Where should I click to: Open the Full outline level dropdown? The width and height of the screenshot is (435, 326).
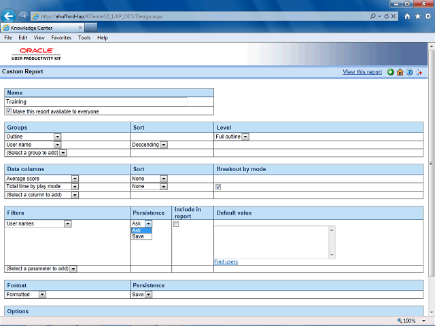245,137
